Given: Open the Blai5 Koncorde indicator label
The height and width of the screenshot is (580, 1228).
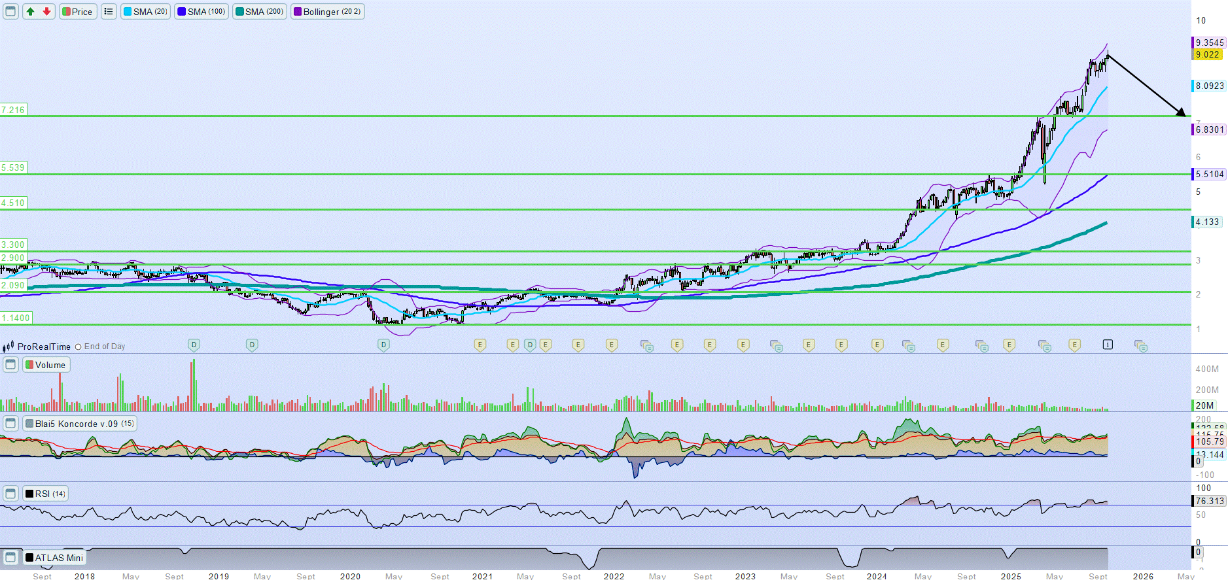Looking at the screenshot, I should tap(79, 424).
